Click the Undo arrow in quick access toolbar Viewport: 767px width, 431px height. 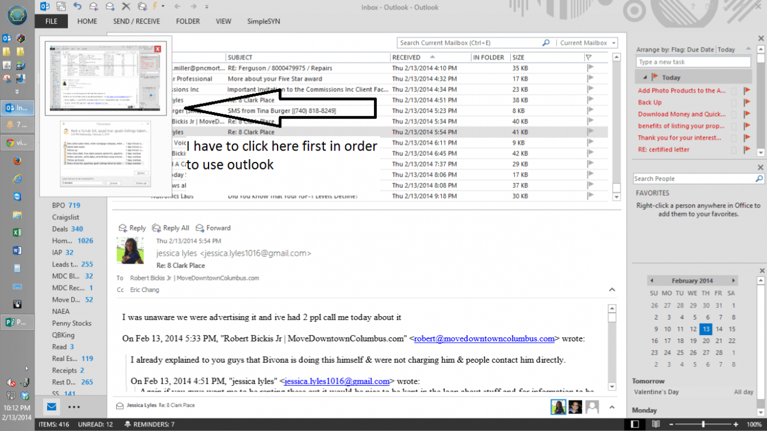click(x=78, y=6)
